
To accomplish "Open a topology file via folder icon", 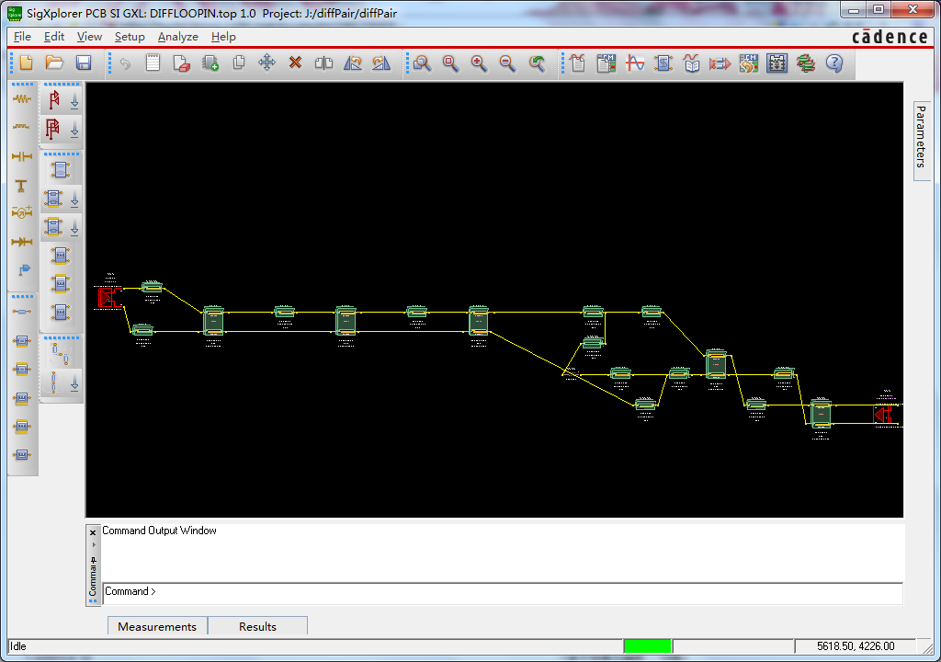I will 54,63.
